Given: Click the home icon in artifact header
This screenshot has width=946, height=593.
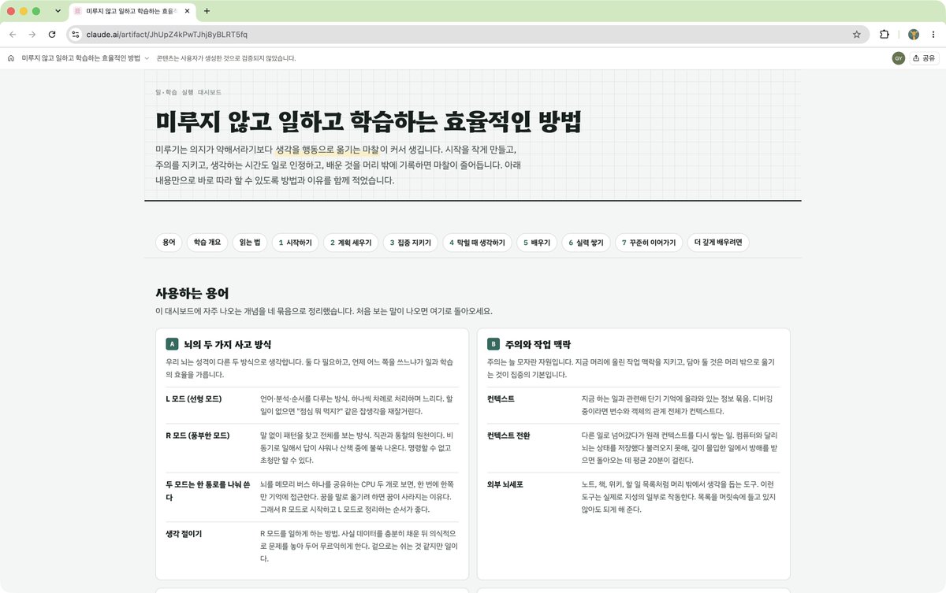Looking at the screenshot, I should 11,58.
